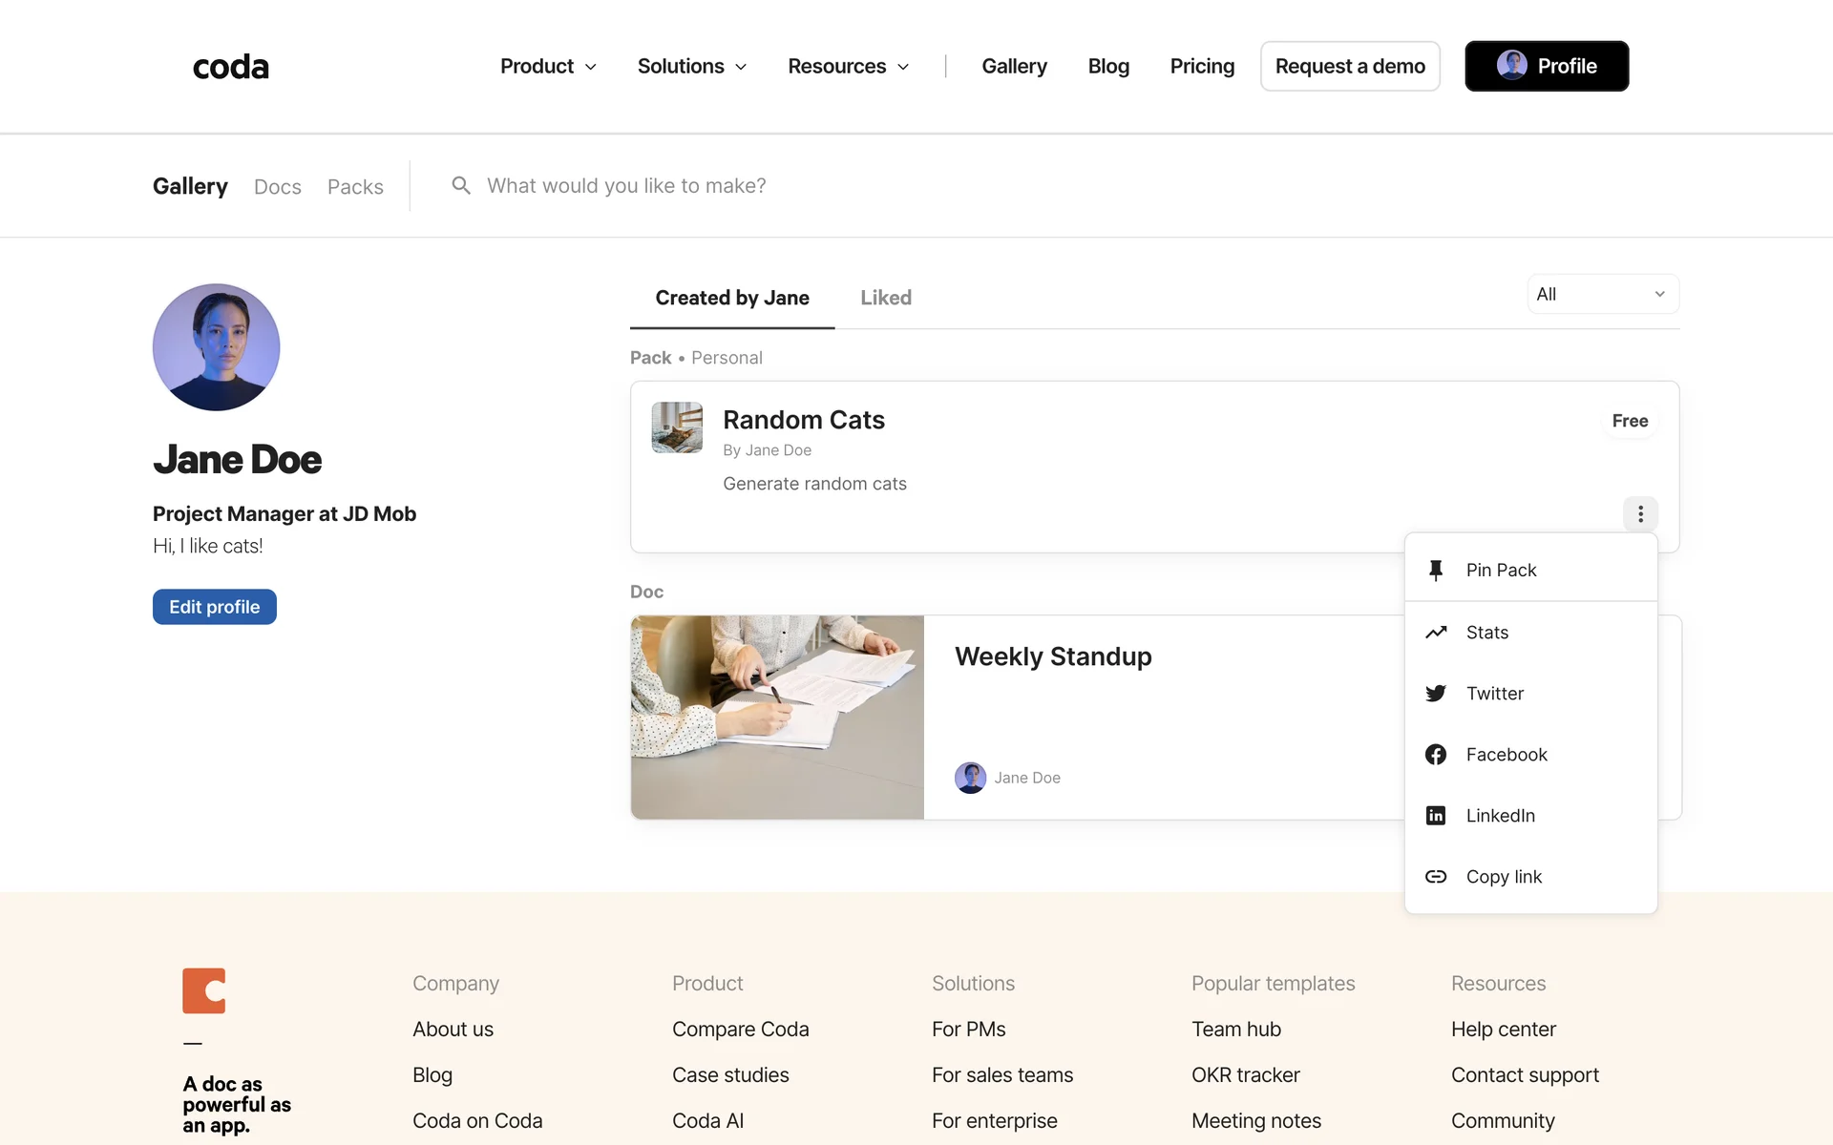Select the Packs gallery tab
1833x1145 pixels.
(x=355, y=187)
